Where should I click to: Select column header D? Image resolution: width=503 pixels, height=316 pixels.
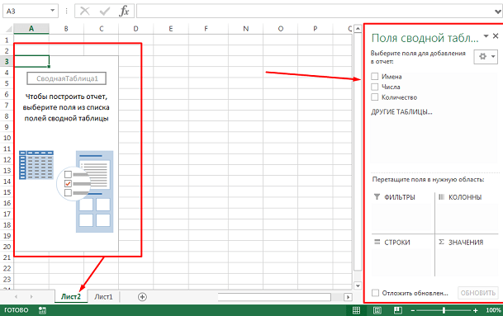136,29
